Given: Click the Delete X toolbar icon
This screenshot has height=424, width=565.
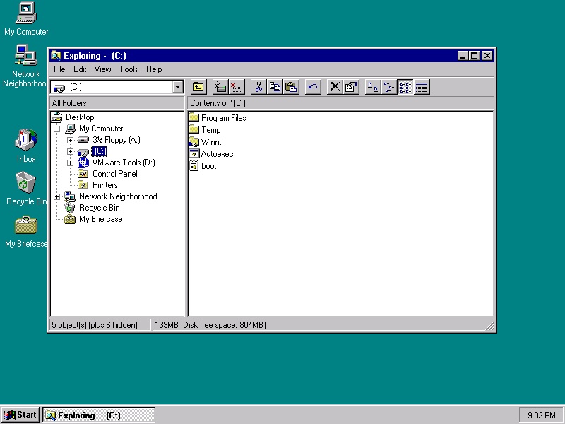Looking at the screenshot, I should 335,87.
